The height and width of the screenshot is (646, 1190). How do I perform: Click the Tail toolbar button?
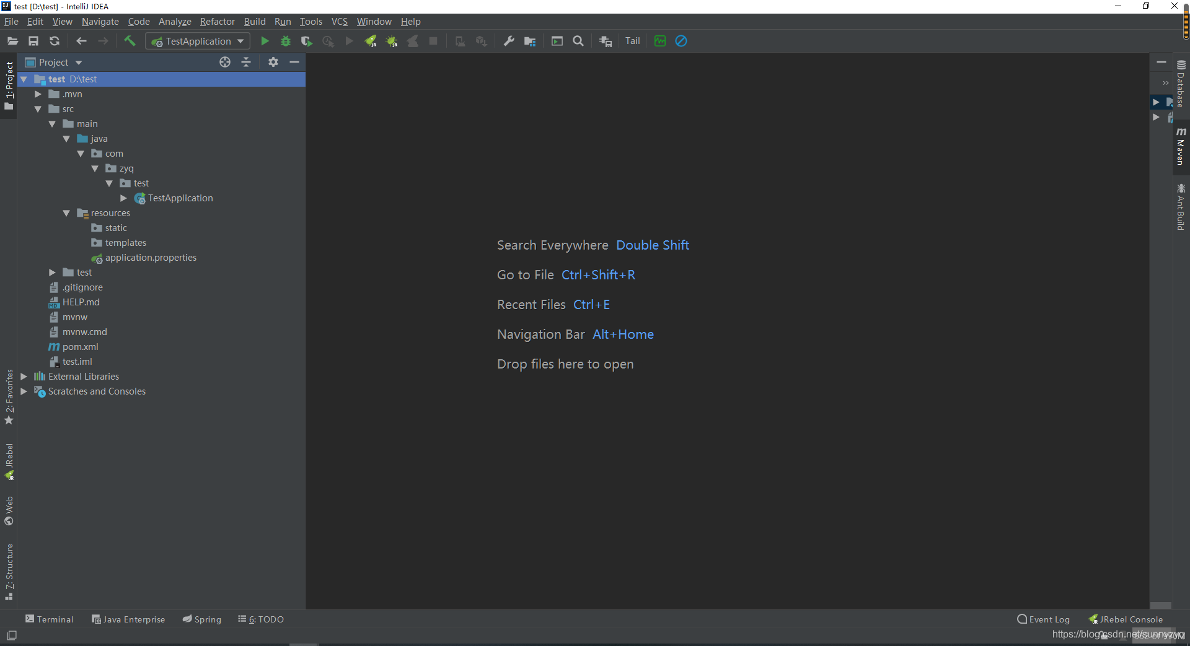[x=632, y=41]
